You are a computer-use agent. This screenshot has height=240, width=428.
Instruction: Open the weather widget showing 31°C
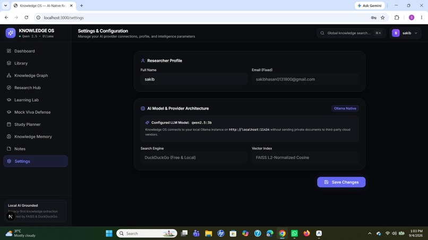21,234
